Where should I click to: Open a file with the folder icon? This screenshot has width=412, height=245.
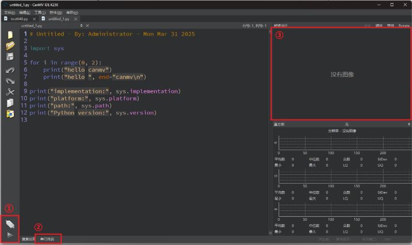tap(10, 45)
